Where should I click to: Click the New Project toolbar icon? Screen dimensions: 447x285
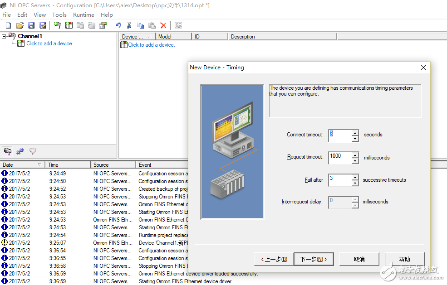point(8,26)
